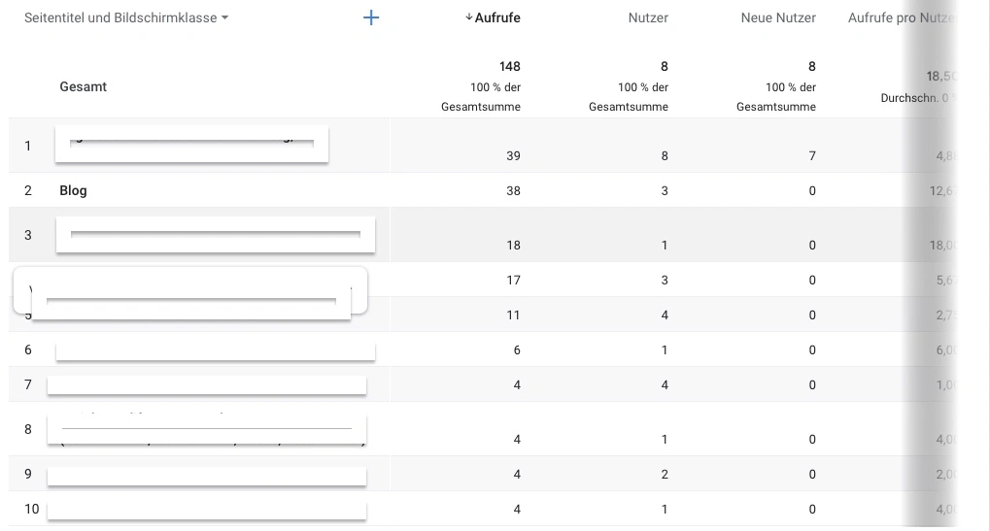Click the descending sort arrow beside Aufrufe
The width and height of the screenshot is (990, 531).
click(469, 17)
